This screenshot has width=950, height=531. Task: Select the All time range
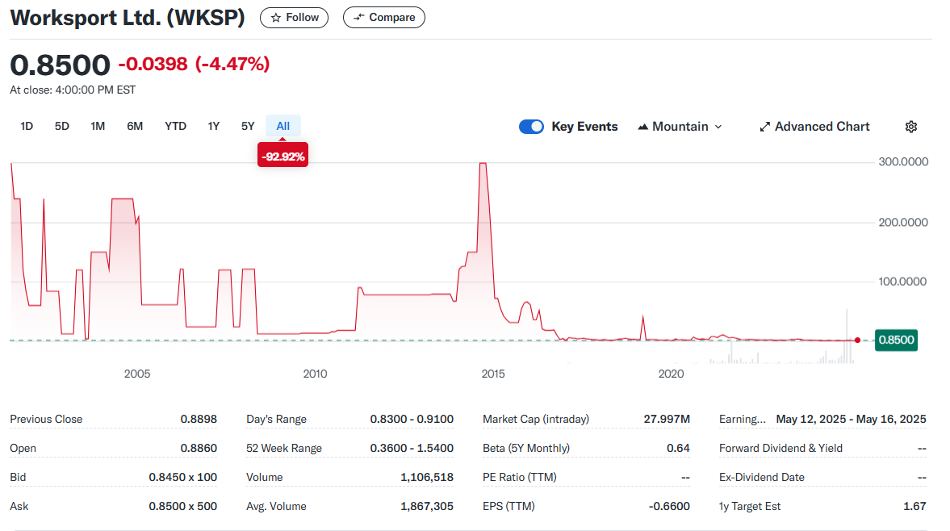[x=282, y=126]
